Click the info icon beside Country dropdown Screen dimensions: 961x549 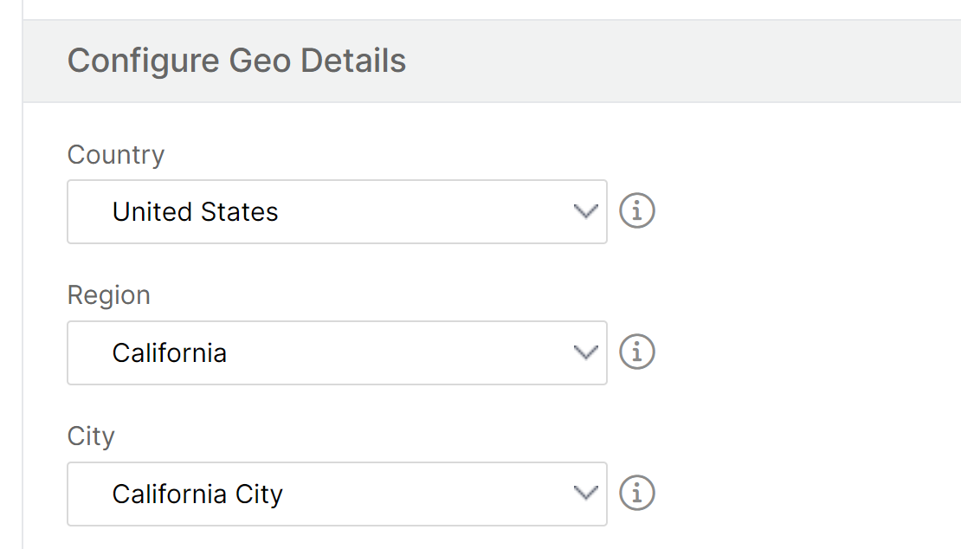pyautogui.click(x=637, y=211)
